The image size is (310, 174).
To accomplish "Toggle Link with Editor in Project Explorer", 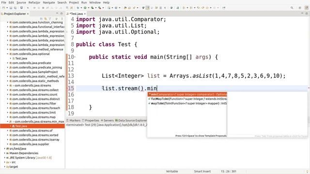I will point(46,19).
